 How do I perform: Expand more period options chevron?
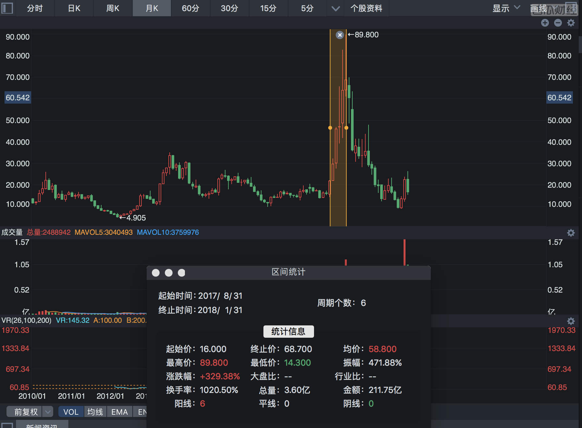(x=335, y=8)
